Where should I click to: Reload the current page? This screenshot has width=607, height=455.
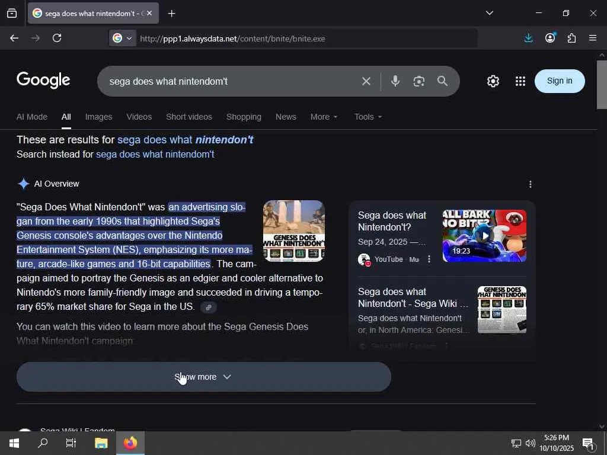point(57,38)
